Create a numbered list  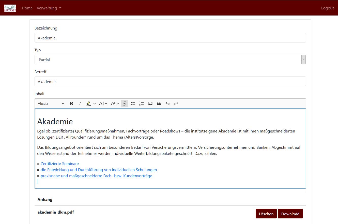142,103
